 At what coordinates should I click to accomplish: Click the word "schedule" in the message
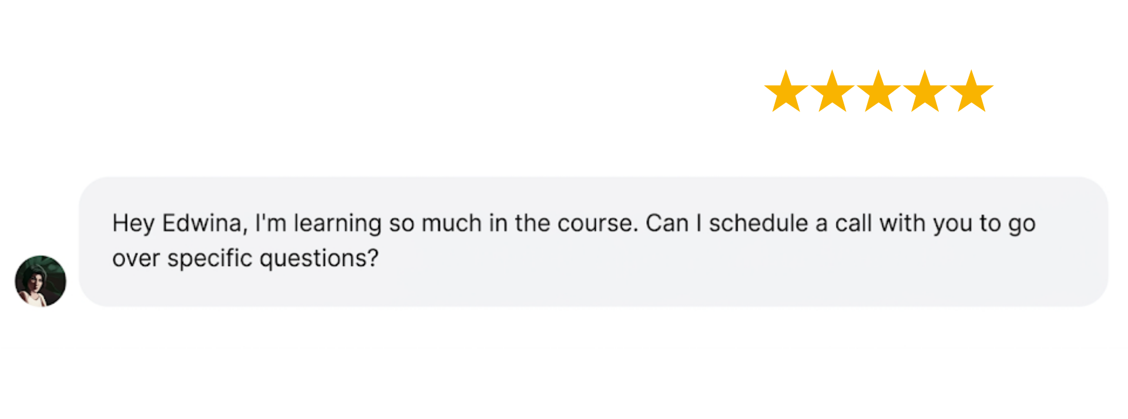point(758,224)
